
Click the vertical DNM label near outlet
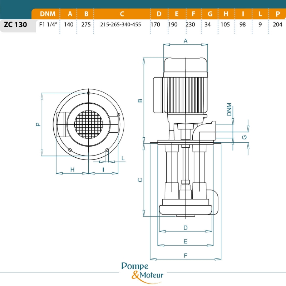click(229, 109)
